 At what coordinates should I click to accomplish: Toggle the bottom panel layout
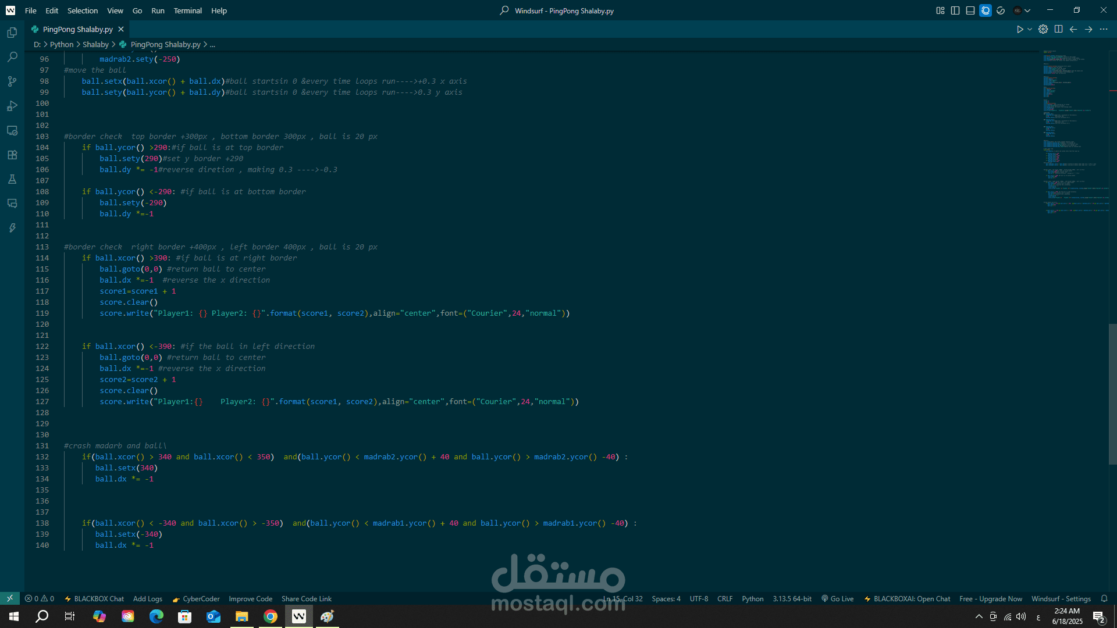click(x=970, y=10)
